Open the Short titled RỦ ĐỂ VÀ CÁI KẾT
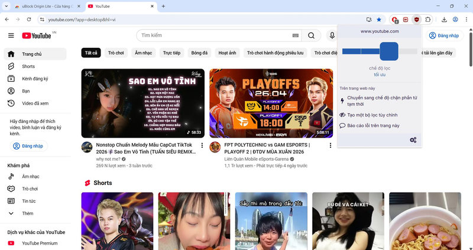 coord(348,222)
